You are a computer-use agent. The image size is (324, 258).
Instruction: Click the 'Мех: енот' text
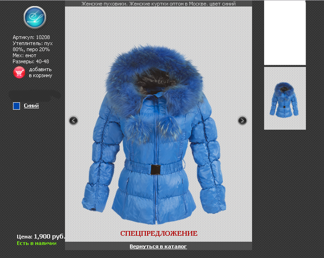point(25,55)
